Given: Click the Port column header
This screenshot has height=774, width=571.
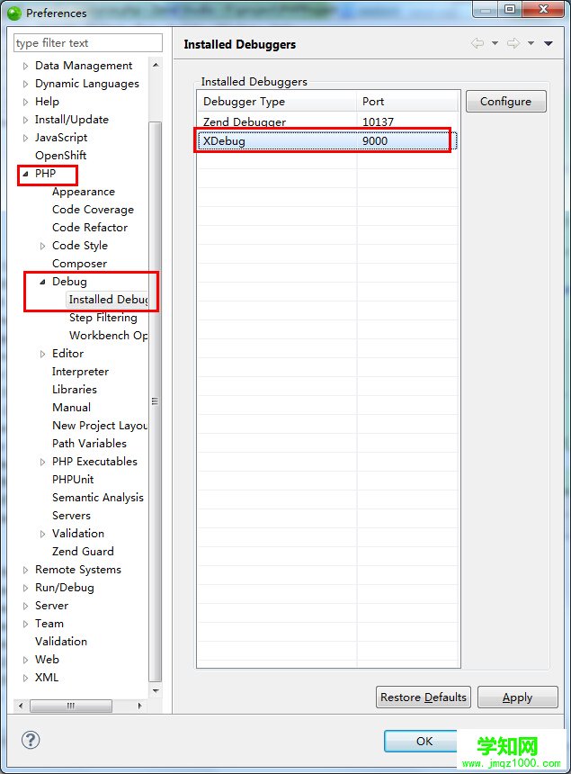Looking at the screenshot, I should click(407, 101).
